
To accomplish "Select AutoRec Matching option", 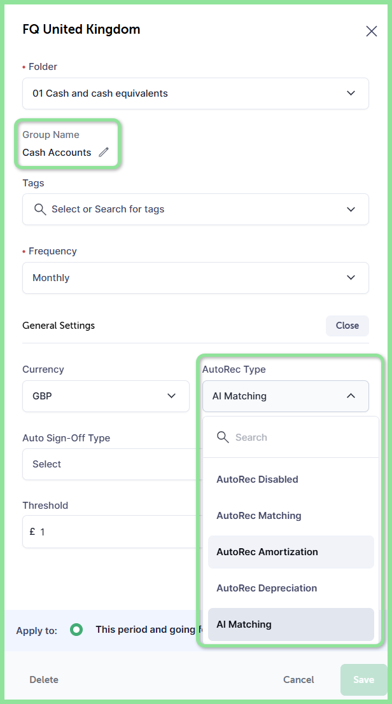I will coord(291,515).
